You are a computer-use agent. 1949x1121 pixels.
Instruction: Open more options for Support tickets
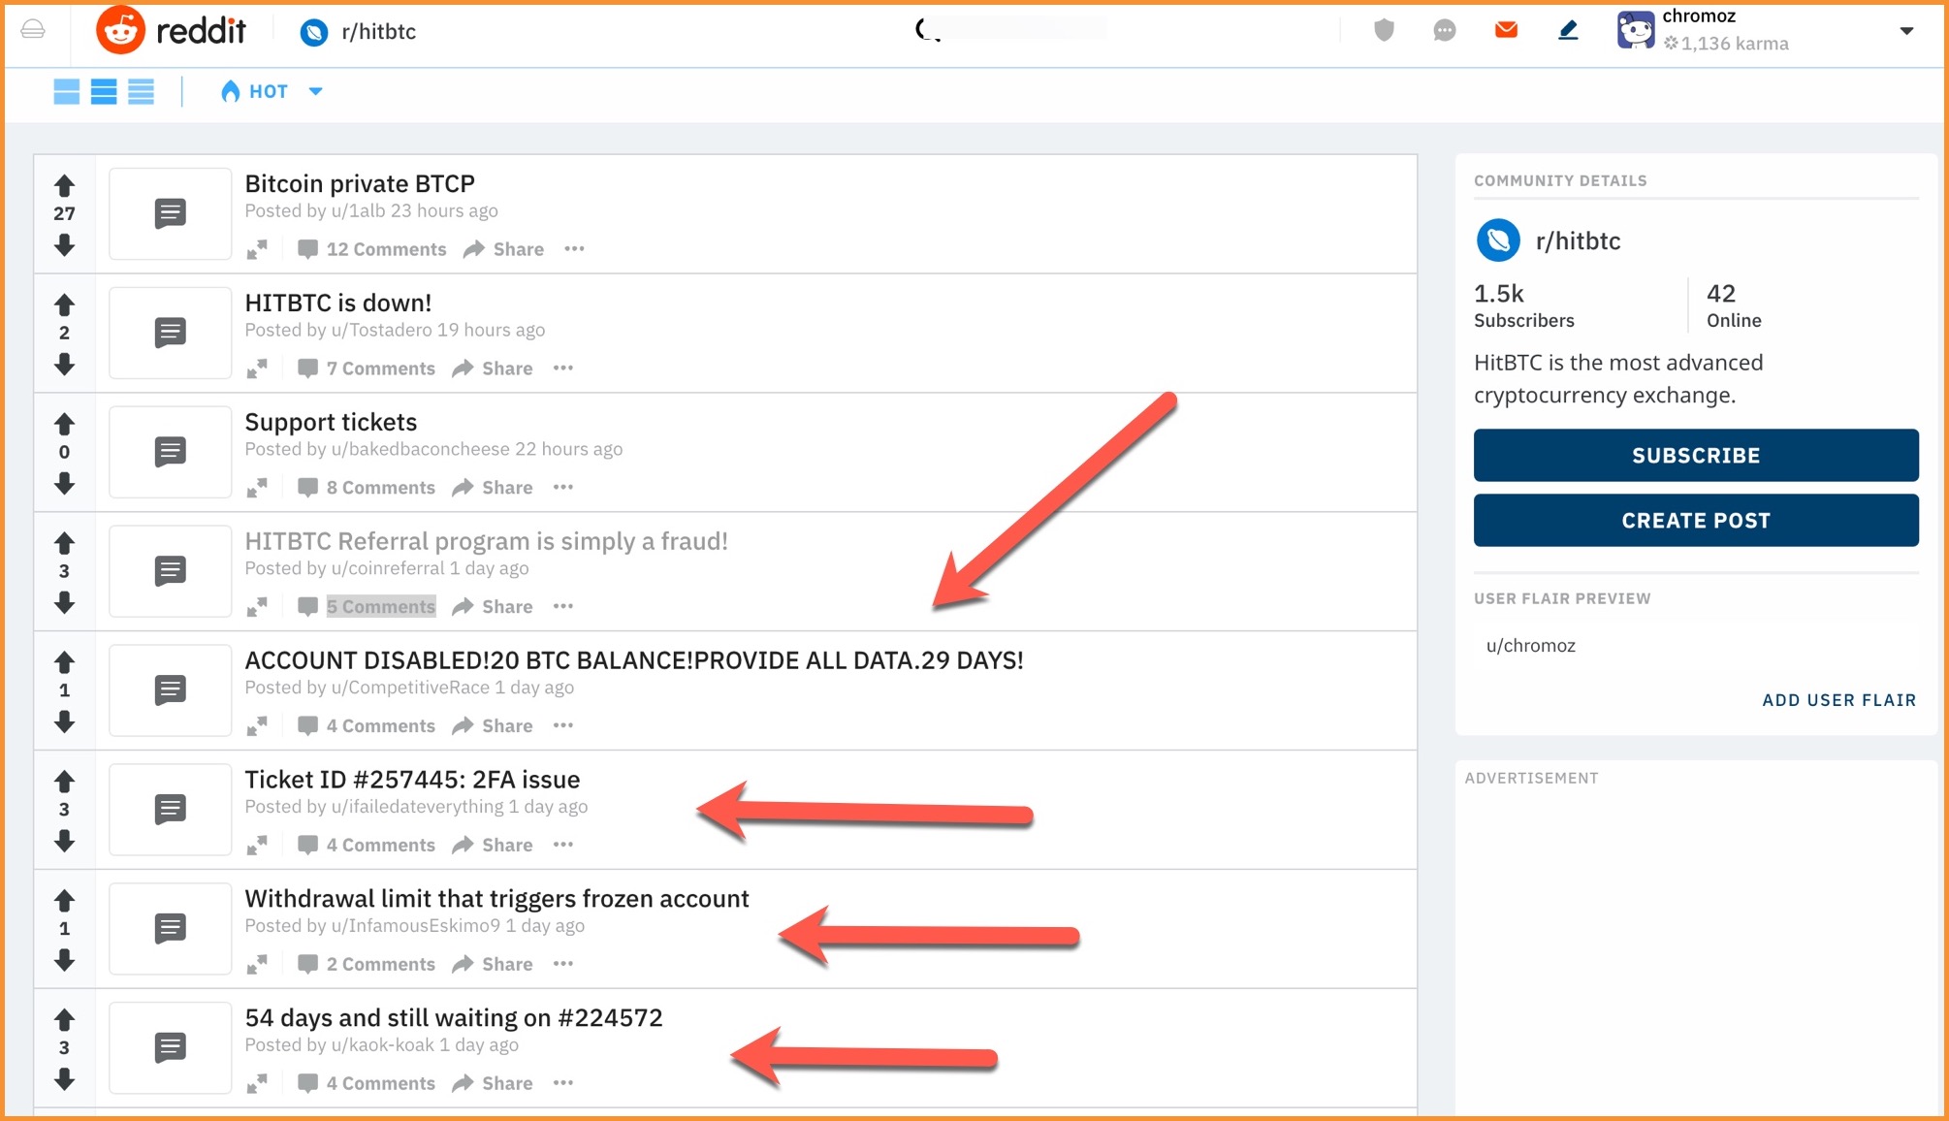[x=563, y=488]
